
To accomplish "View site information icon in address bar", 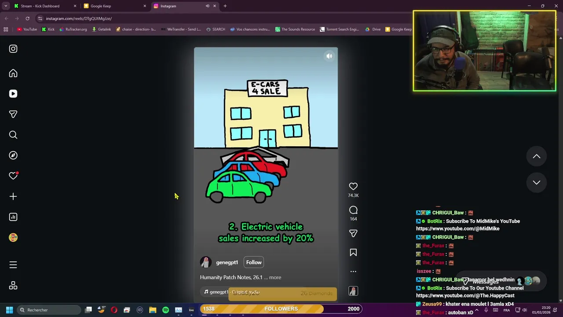I will pyautogui.click(x=40, y=18).
